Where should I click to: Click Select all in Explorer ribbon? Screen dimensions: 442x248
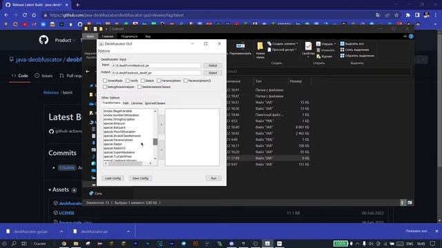click(x=352, y=44)
